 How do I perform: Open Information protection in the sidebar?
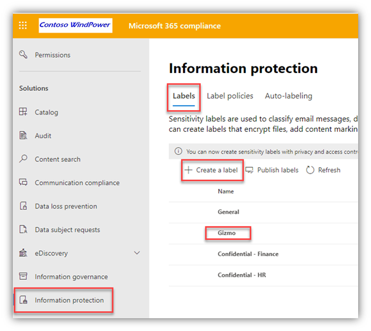(x=69, y=300)
